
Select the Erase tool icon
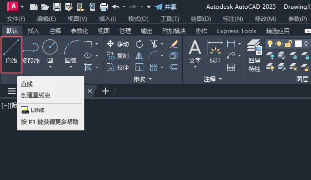(x=174, y=44)
